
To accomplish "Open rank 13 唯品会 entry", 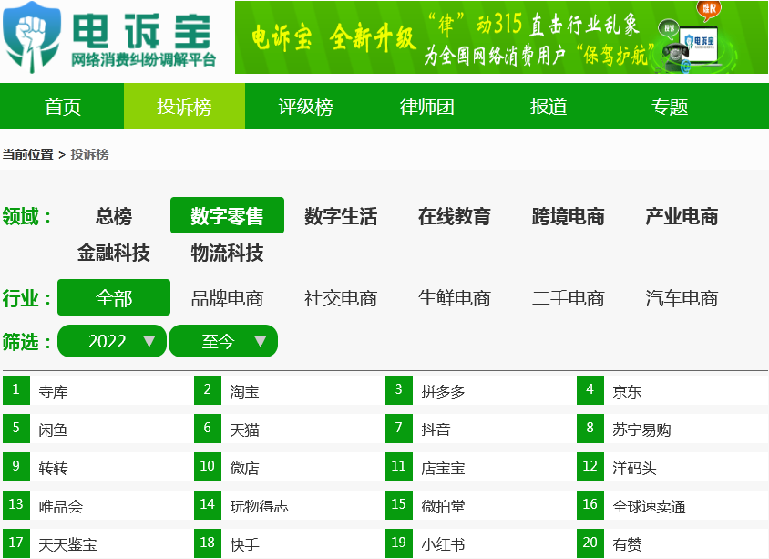I will point(97,505).
